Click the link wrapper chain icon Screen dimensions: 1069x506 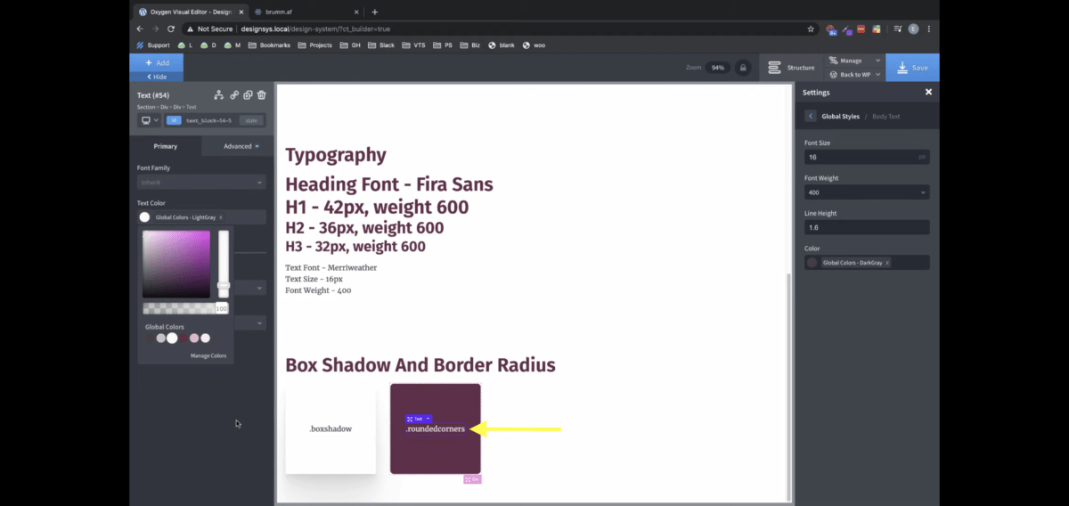(234, 95)
